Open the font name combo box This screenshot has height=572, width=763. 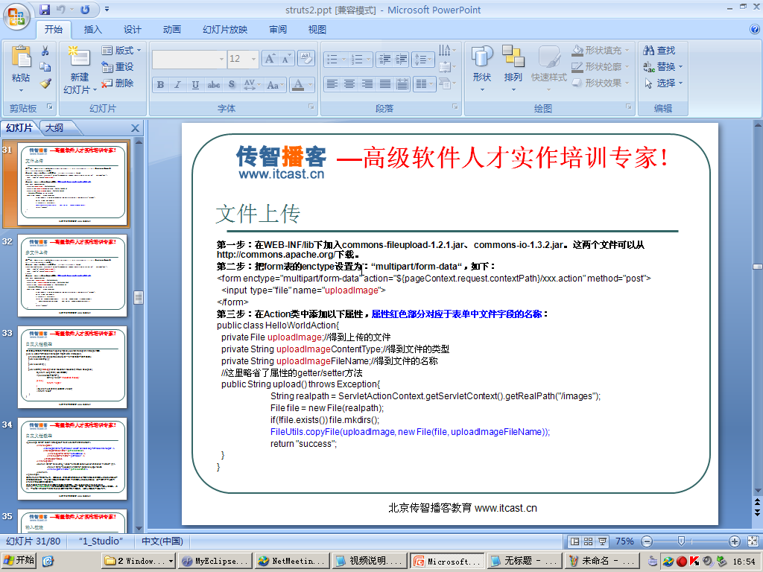pos(189,59)
